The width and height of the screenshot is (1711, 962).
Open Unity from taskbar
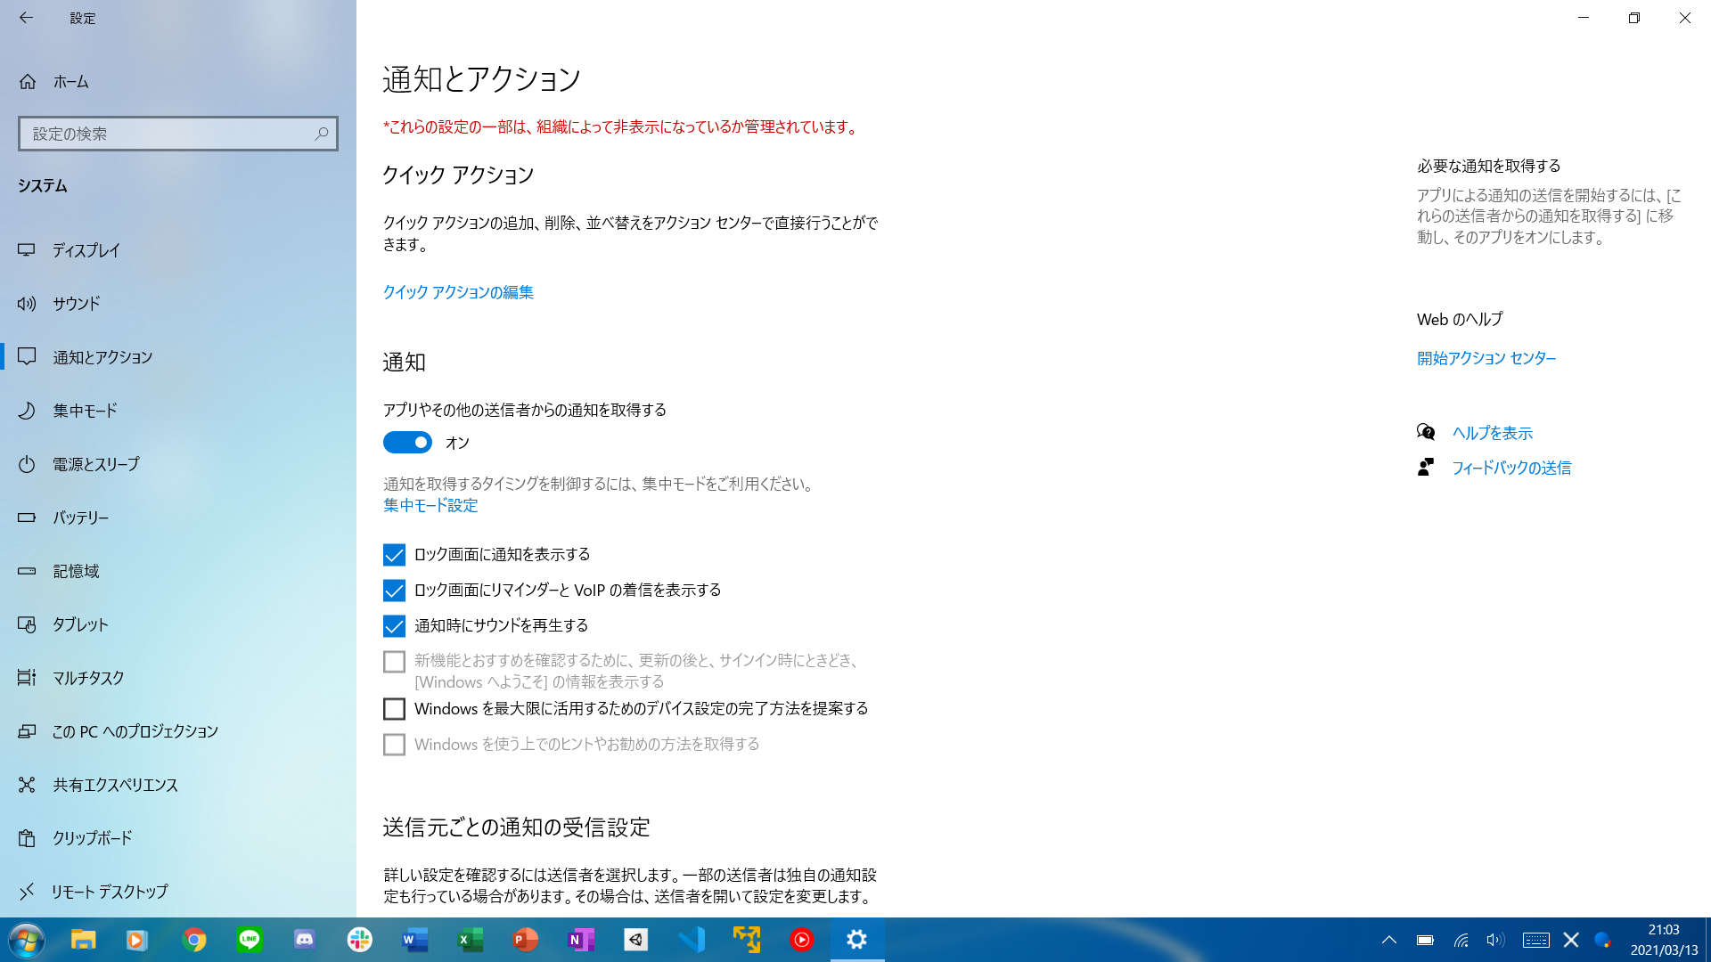click(636, 940)
